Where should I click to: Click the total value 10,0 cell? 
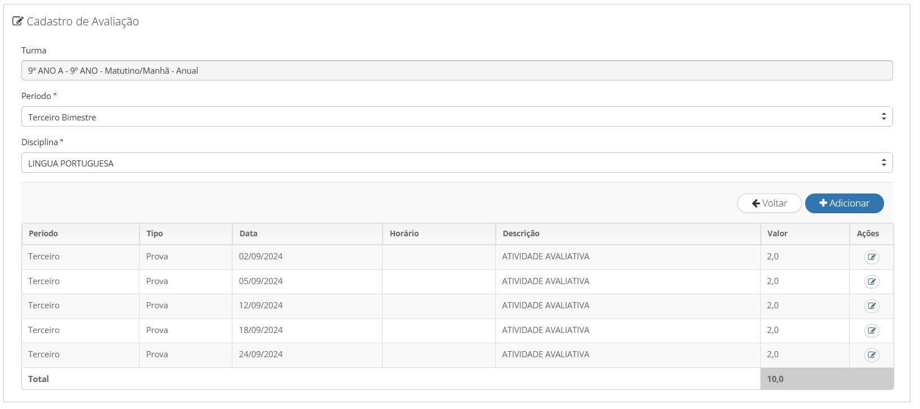click(x=775, y=379)
